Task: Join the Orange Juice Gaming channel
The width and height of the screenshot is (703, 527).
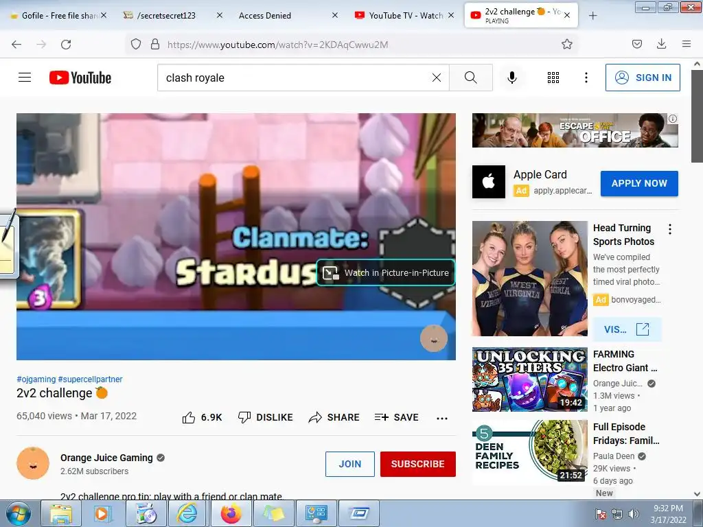Action: [349, 464]
